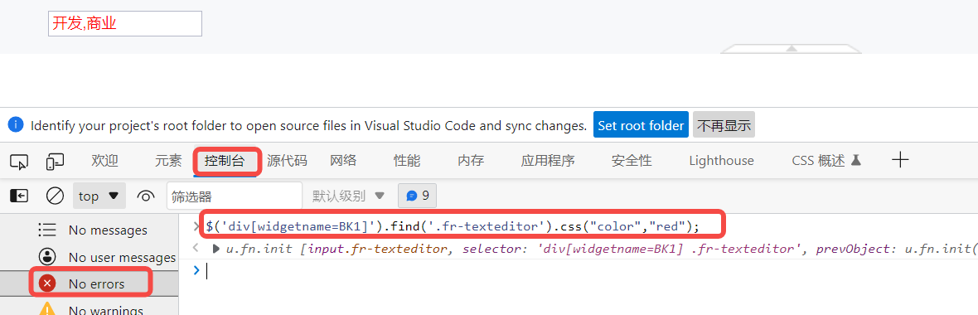Activate the inspect element picker icon
This screenshot has height=315, width=978.
(19, 162)
